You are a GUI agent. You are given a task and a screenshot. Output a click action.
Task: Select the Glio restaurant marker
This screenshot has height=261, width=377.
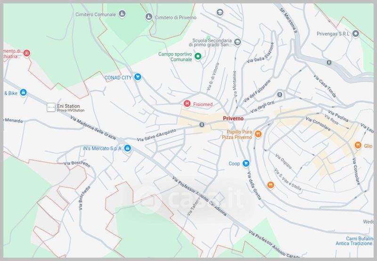pyautogui.click(x=358, y=146)
